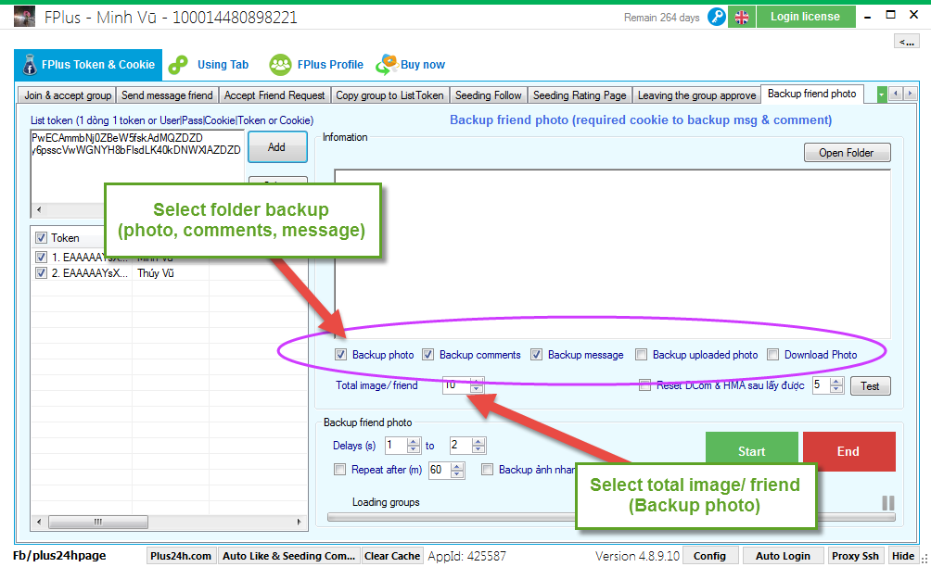Uncheck Backup message option
931x567 pixels.
tap(537, 355)
